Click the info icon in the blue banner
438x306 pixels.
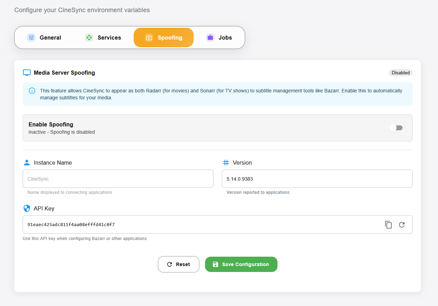point(32,91)
